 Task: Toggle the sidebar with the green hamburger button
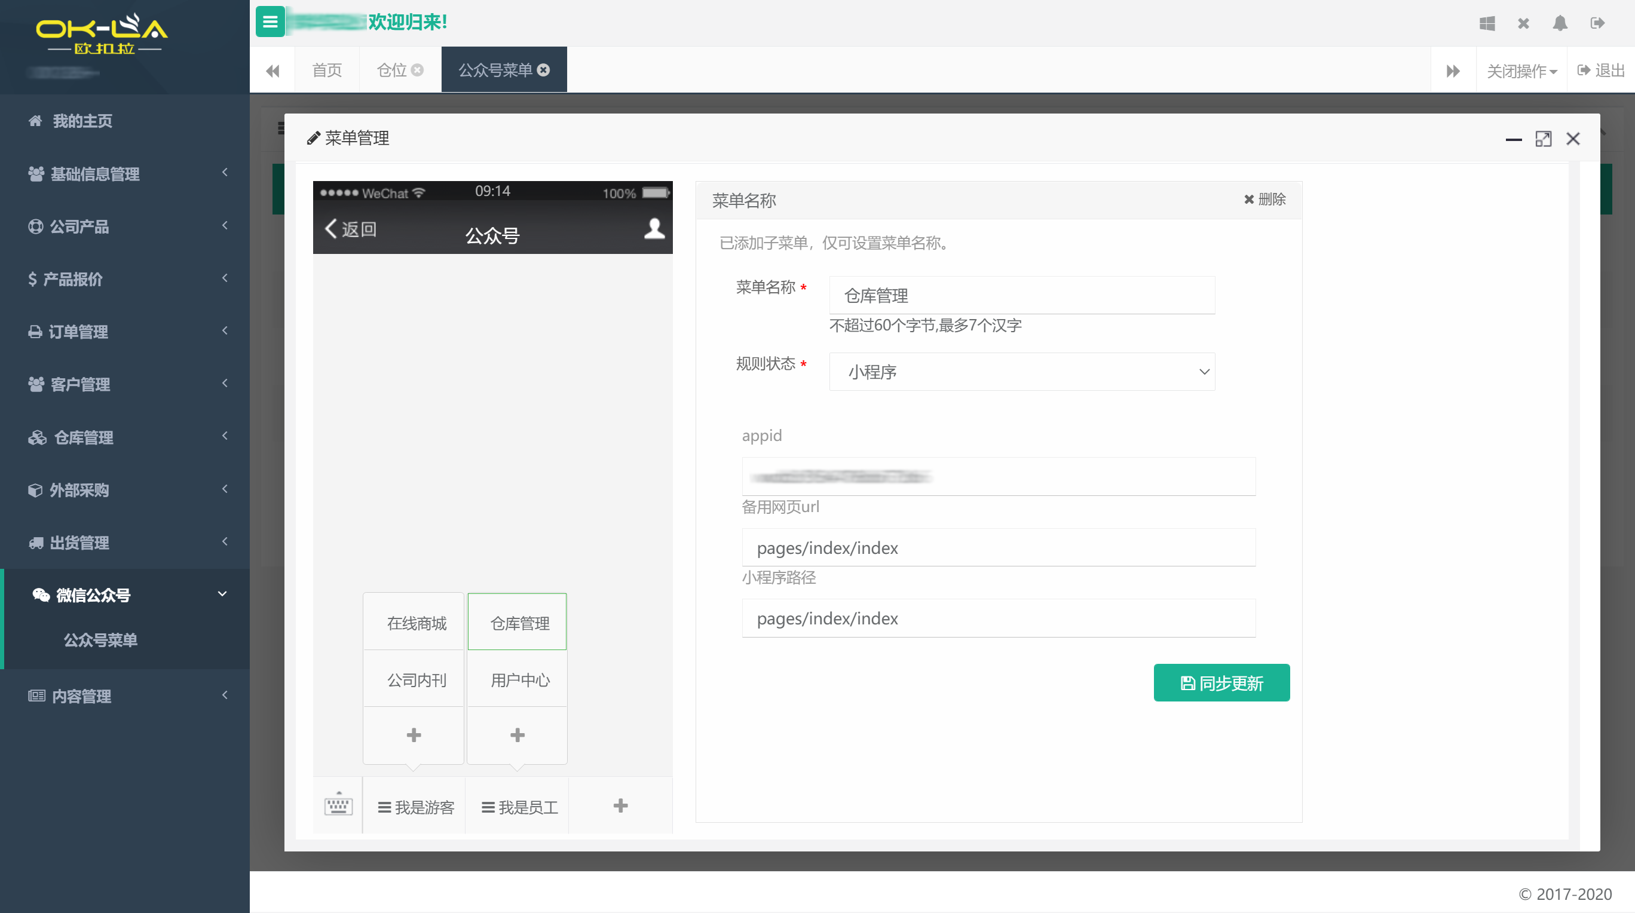(270, 22)
